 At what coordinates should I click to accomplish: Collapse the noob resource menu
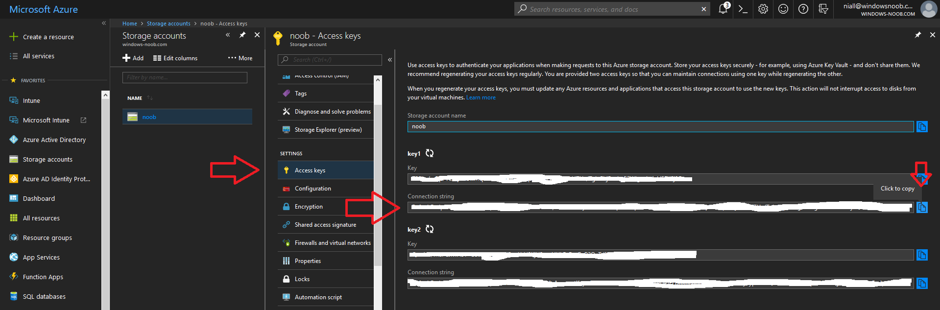(x=390, y=60)
